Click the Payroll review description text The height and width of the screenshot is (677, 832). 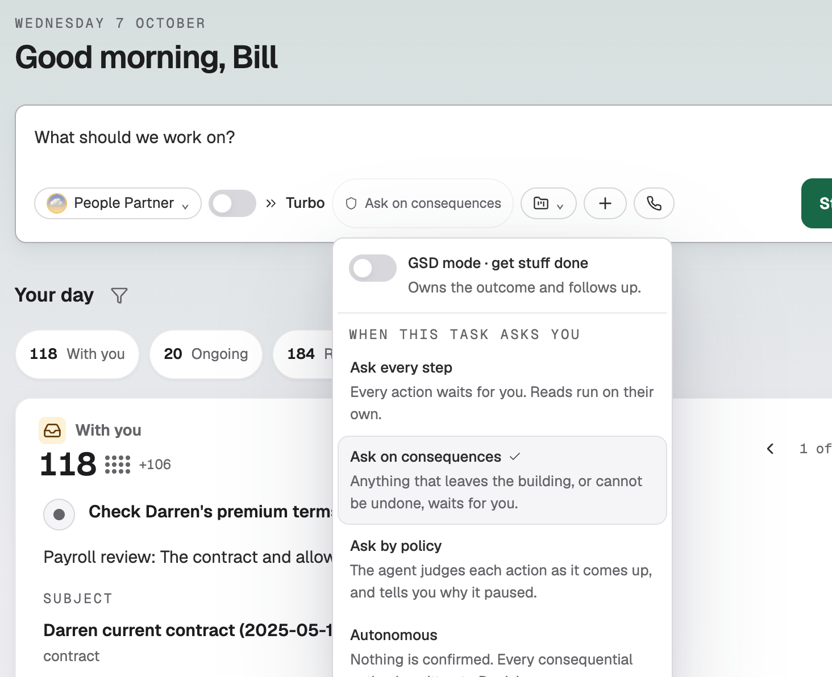coord(188,557)
